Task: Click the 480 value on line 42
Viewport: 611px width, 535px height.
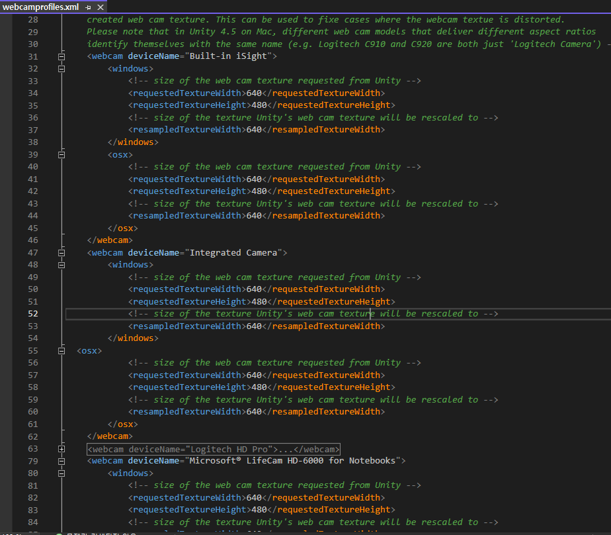Action: (x=259, y=191)
